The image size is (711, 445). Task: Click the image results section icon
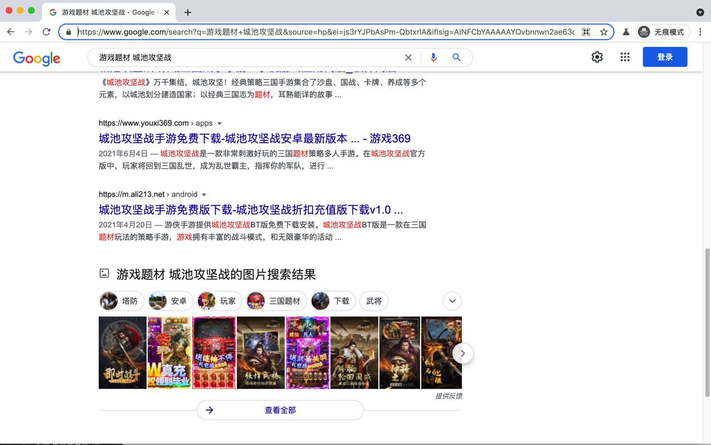pos(104,273)
